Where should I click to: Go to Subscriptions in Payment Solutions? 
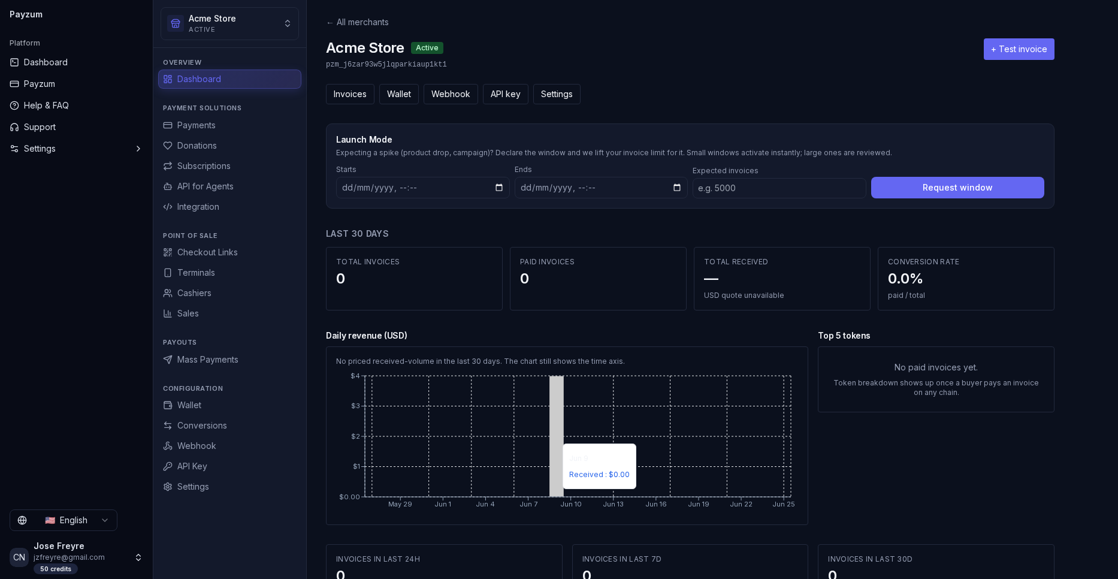(x=229, y=166)
